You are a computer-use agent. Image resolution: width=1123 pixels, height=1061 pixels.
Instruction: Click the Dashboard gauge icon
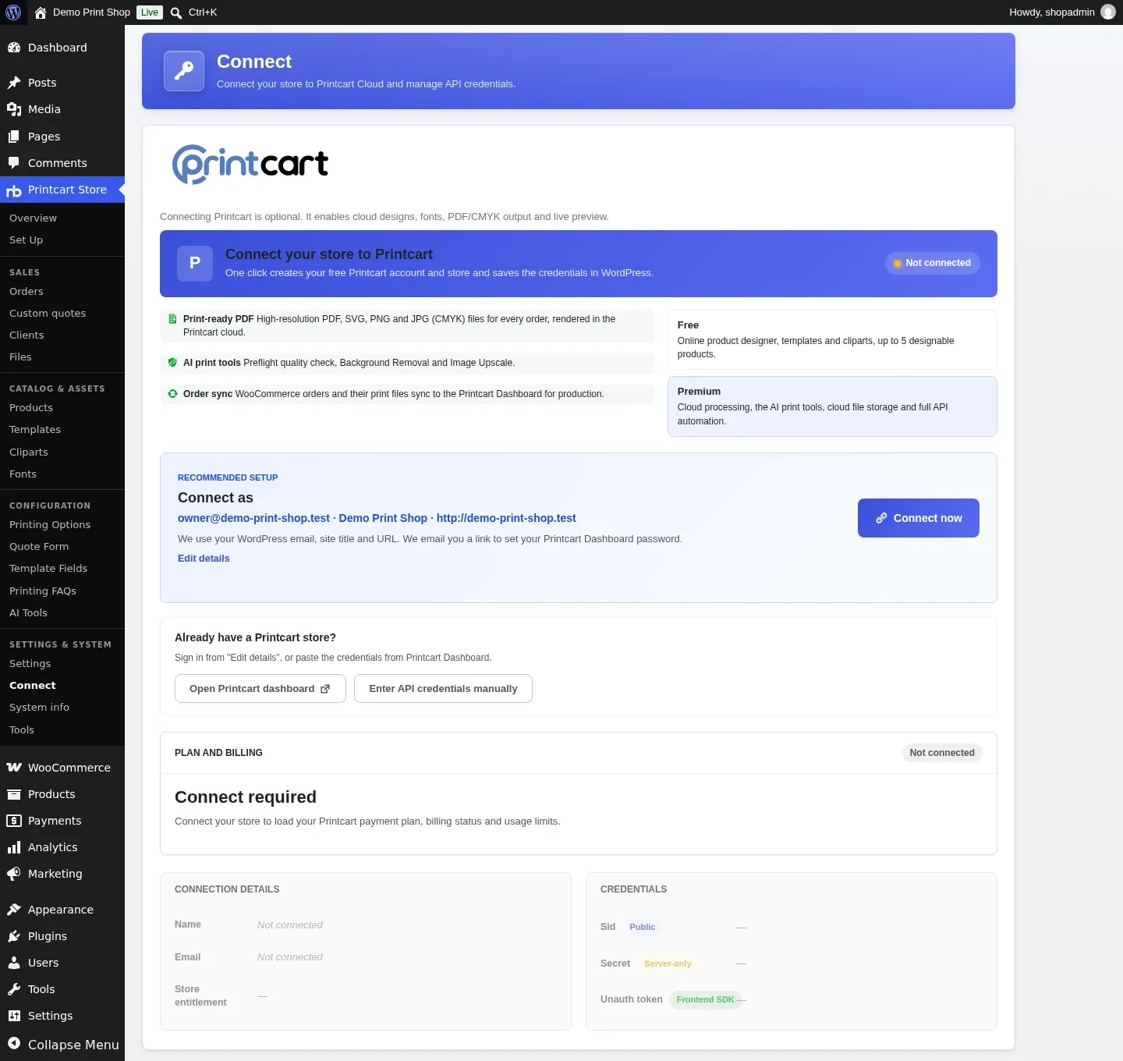click(x=14, y=48)
